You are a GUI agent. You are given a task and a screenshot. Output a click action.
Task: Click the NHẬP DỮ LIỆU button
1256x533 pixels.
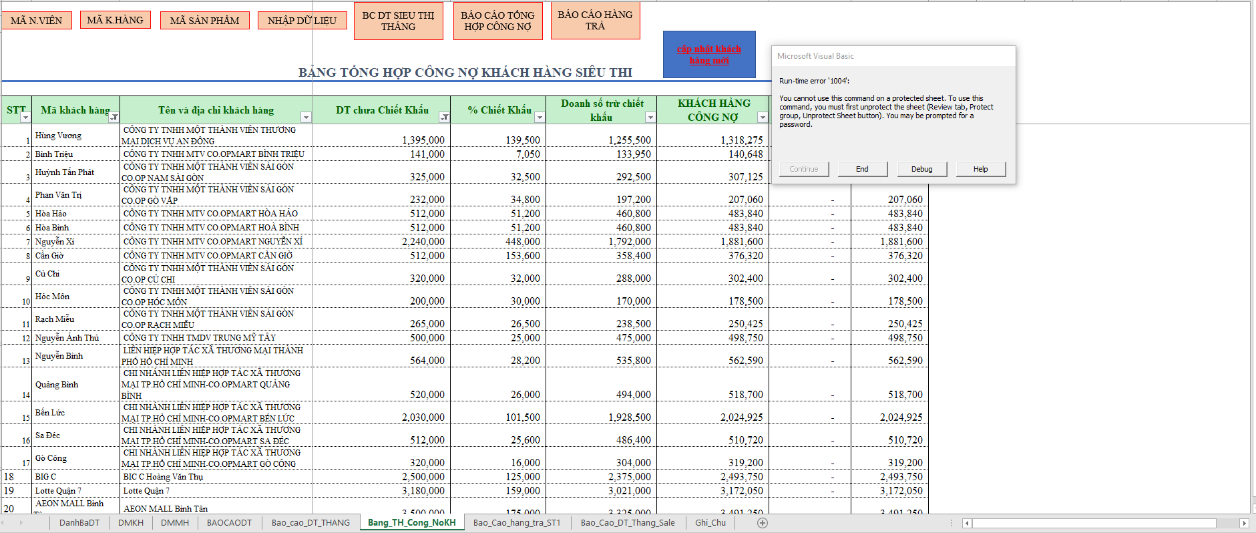tap(302, 21)
